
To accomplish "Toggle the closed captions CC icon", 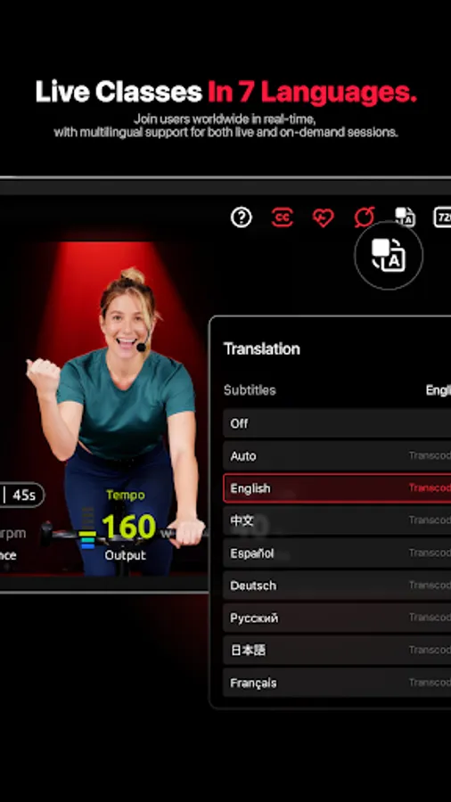I will point(282,218).
